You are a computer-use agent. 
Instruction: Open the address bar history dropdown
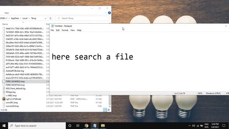click(x=45, y=18)
